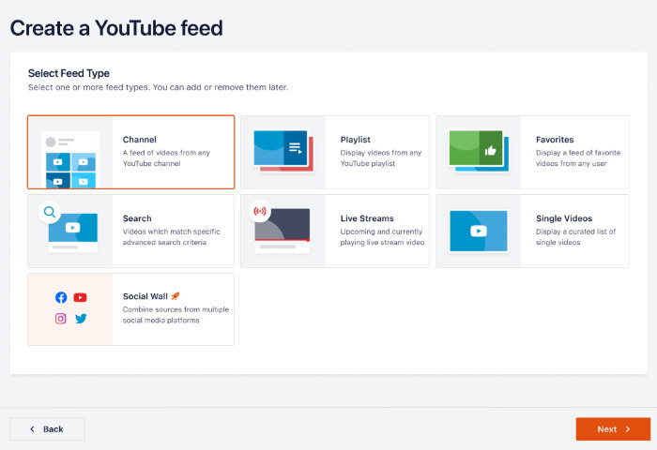Image resolution: width=657 pixels, height=450 pixels.
Task: Go back using the Back button
Action: [47, 428]
